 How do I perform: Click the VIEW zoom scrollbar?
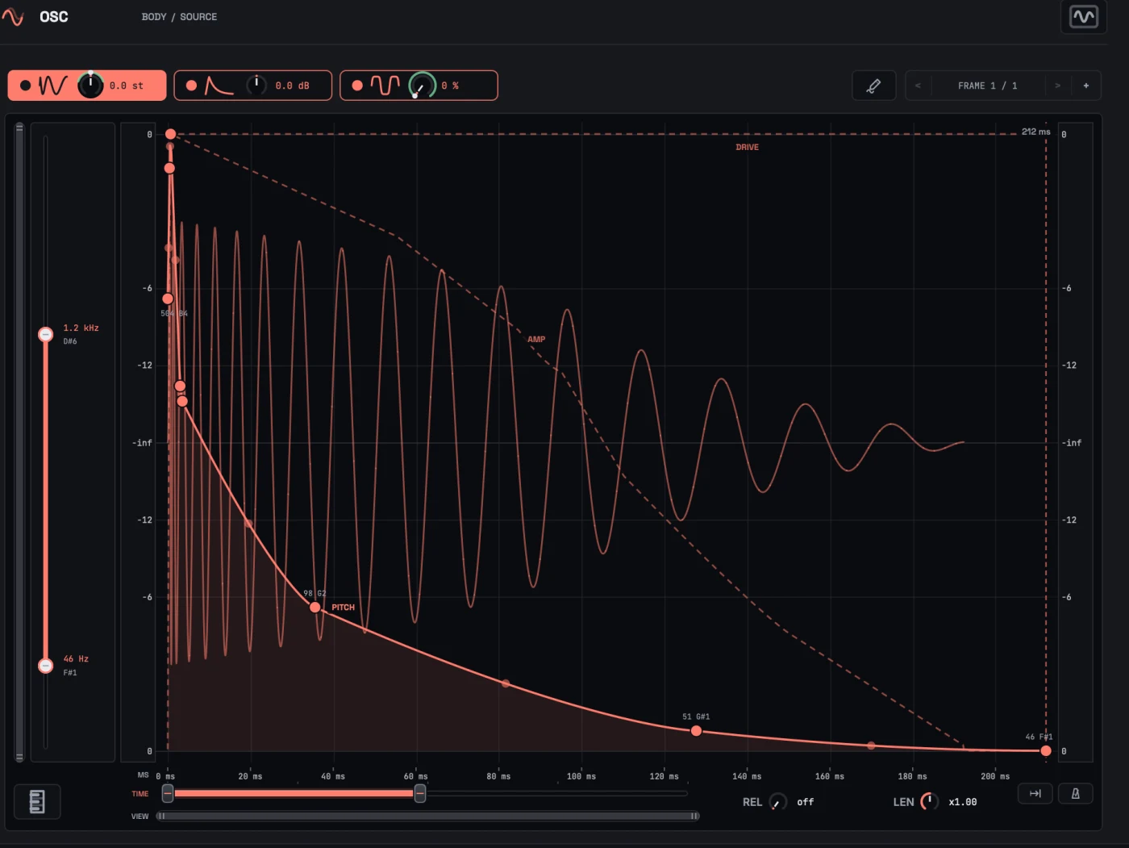click(427, 817)
